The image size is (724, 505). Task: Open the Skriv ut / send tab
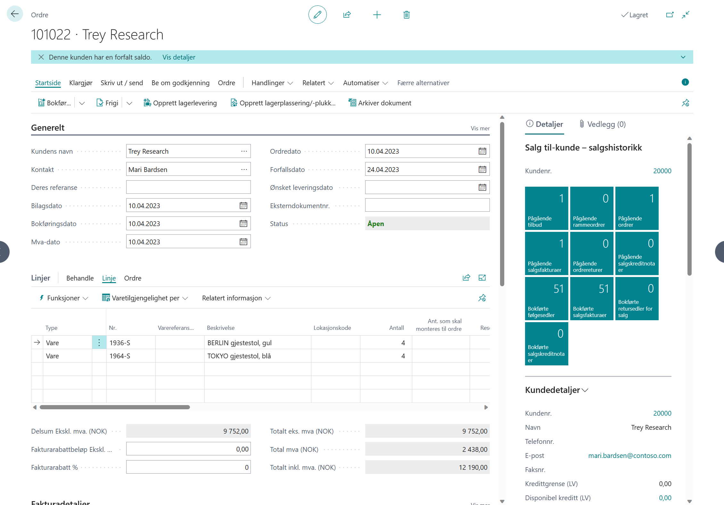click(122, 83)
